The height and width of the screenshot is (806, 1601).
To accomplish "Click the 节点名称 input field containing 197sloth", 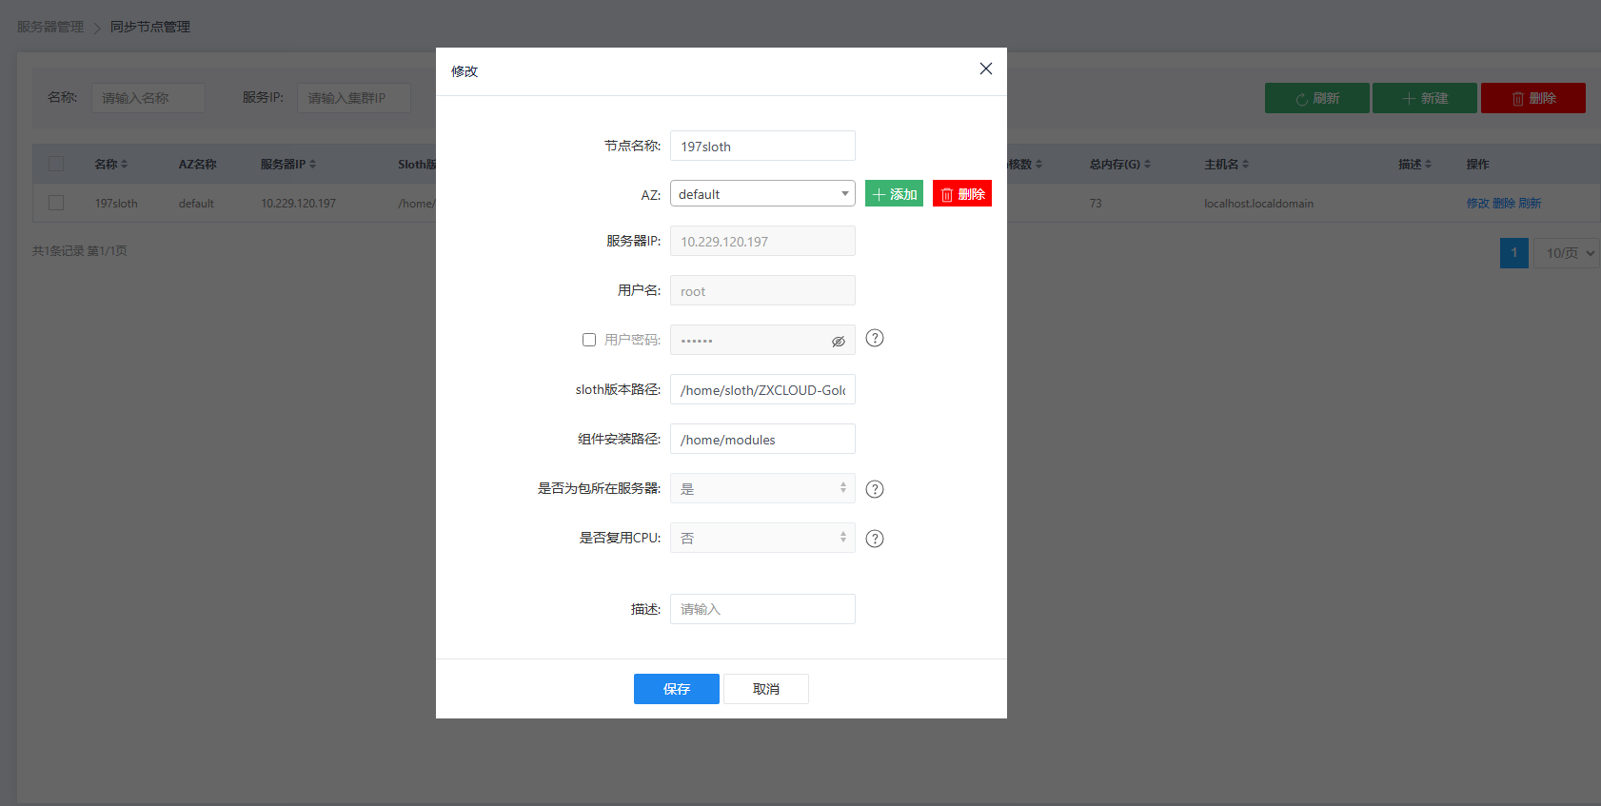I will click(x=762, y=146).
